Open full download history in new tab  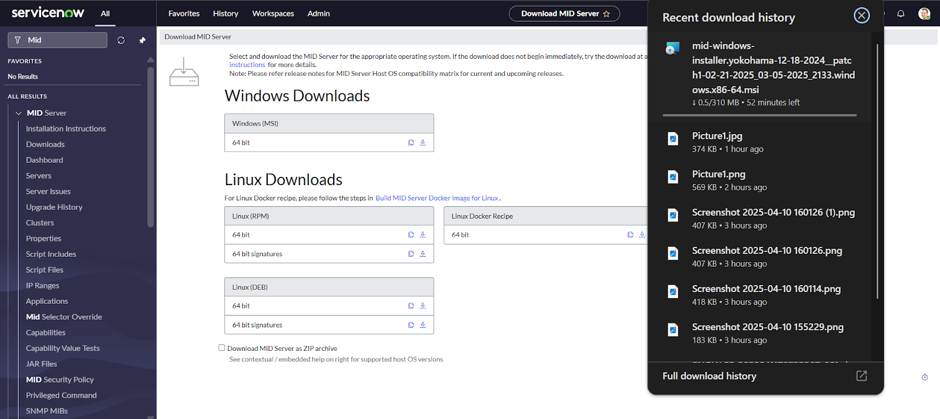tap(861, 376)
